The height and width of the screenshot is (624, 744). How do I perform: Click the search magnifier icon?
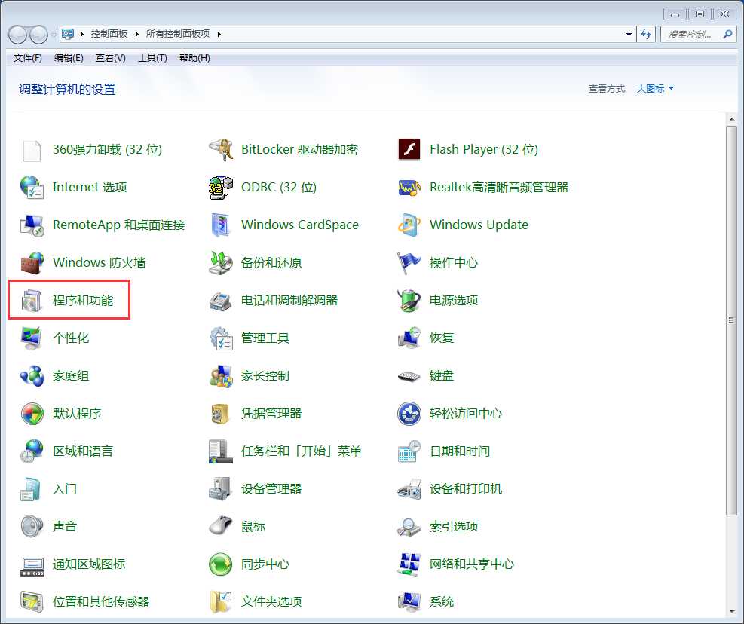[x=728, y=34]
